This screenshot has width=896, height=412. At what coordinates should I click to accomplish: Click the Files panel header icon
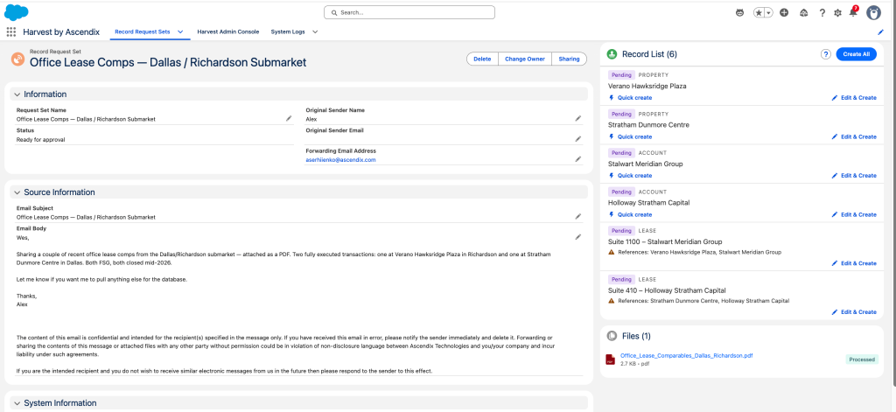(612, 336)
